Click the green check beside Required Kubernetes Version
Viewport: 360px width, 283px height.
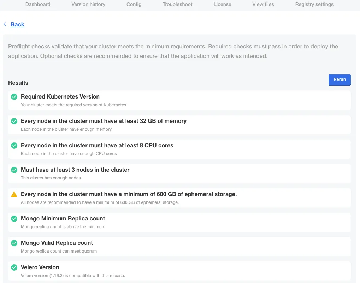(14, 97)
